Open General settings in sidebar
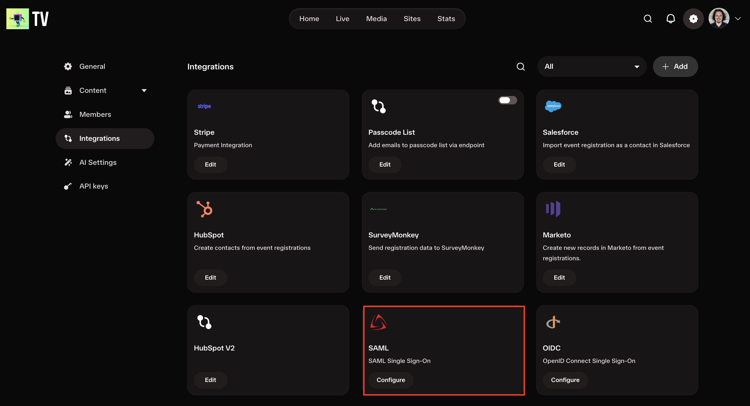This screenshot has width=750, height=406. 105,67
